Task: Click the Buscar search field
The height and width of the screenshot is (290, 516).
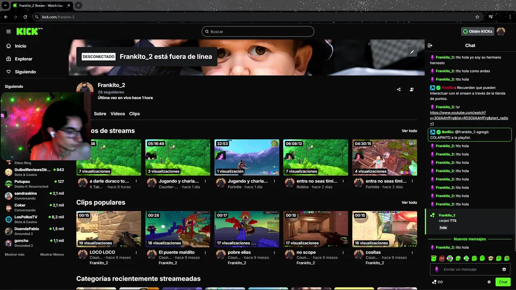Action: tap(258, 31)
